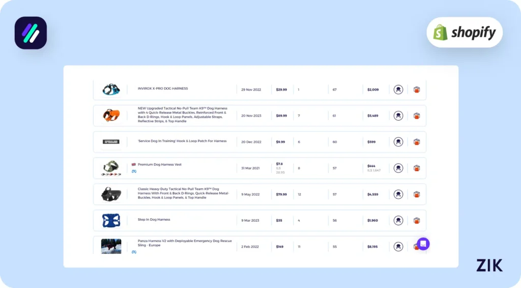Click the Panza Harness V2 snow photo thumbnail
The image size is (521, 288).
(x=111, y=246)
